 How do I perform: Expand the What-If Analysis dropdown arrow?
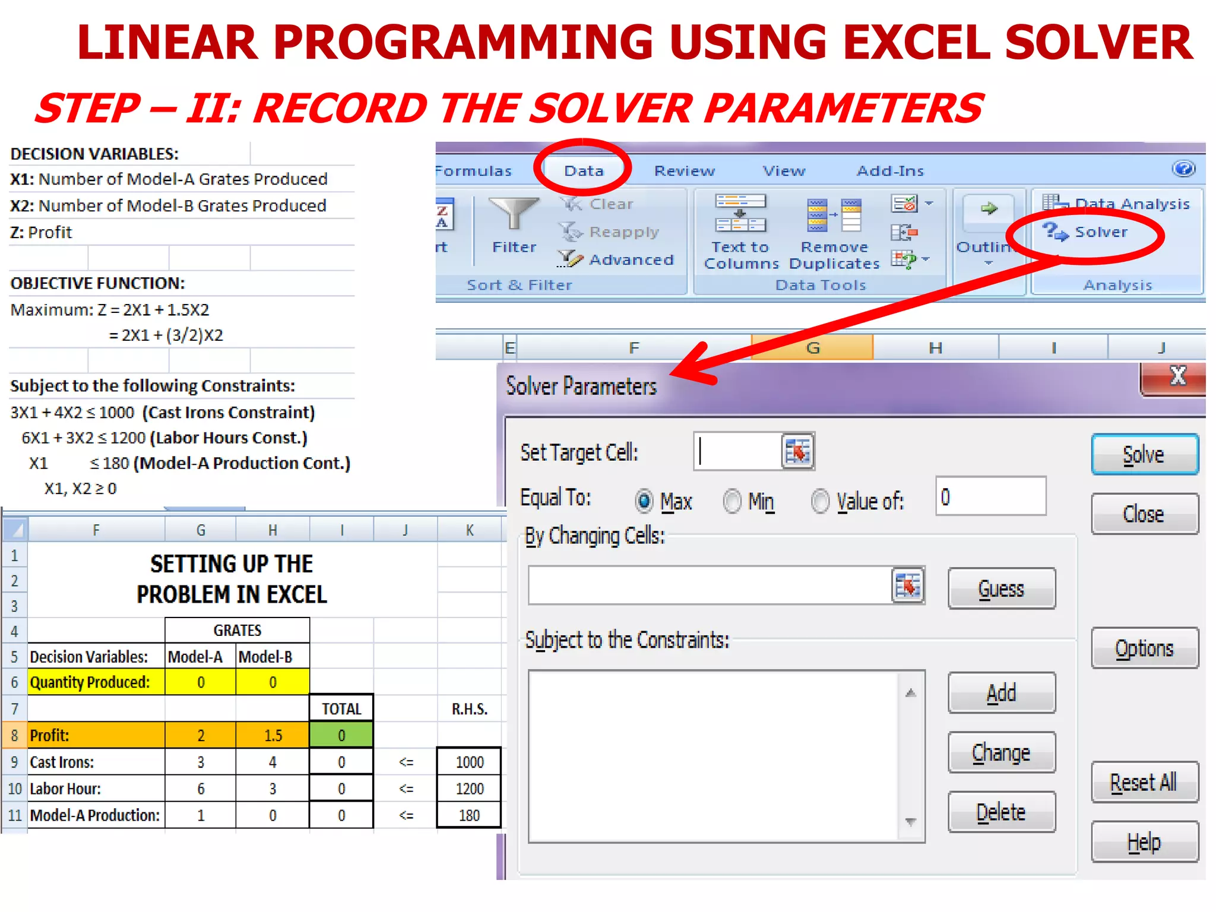[926, 259]
